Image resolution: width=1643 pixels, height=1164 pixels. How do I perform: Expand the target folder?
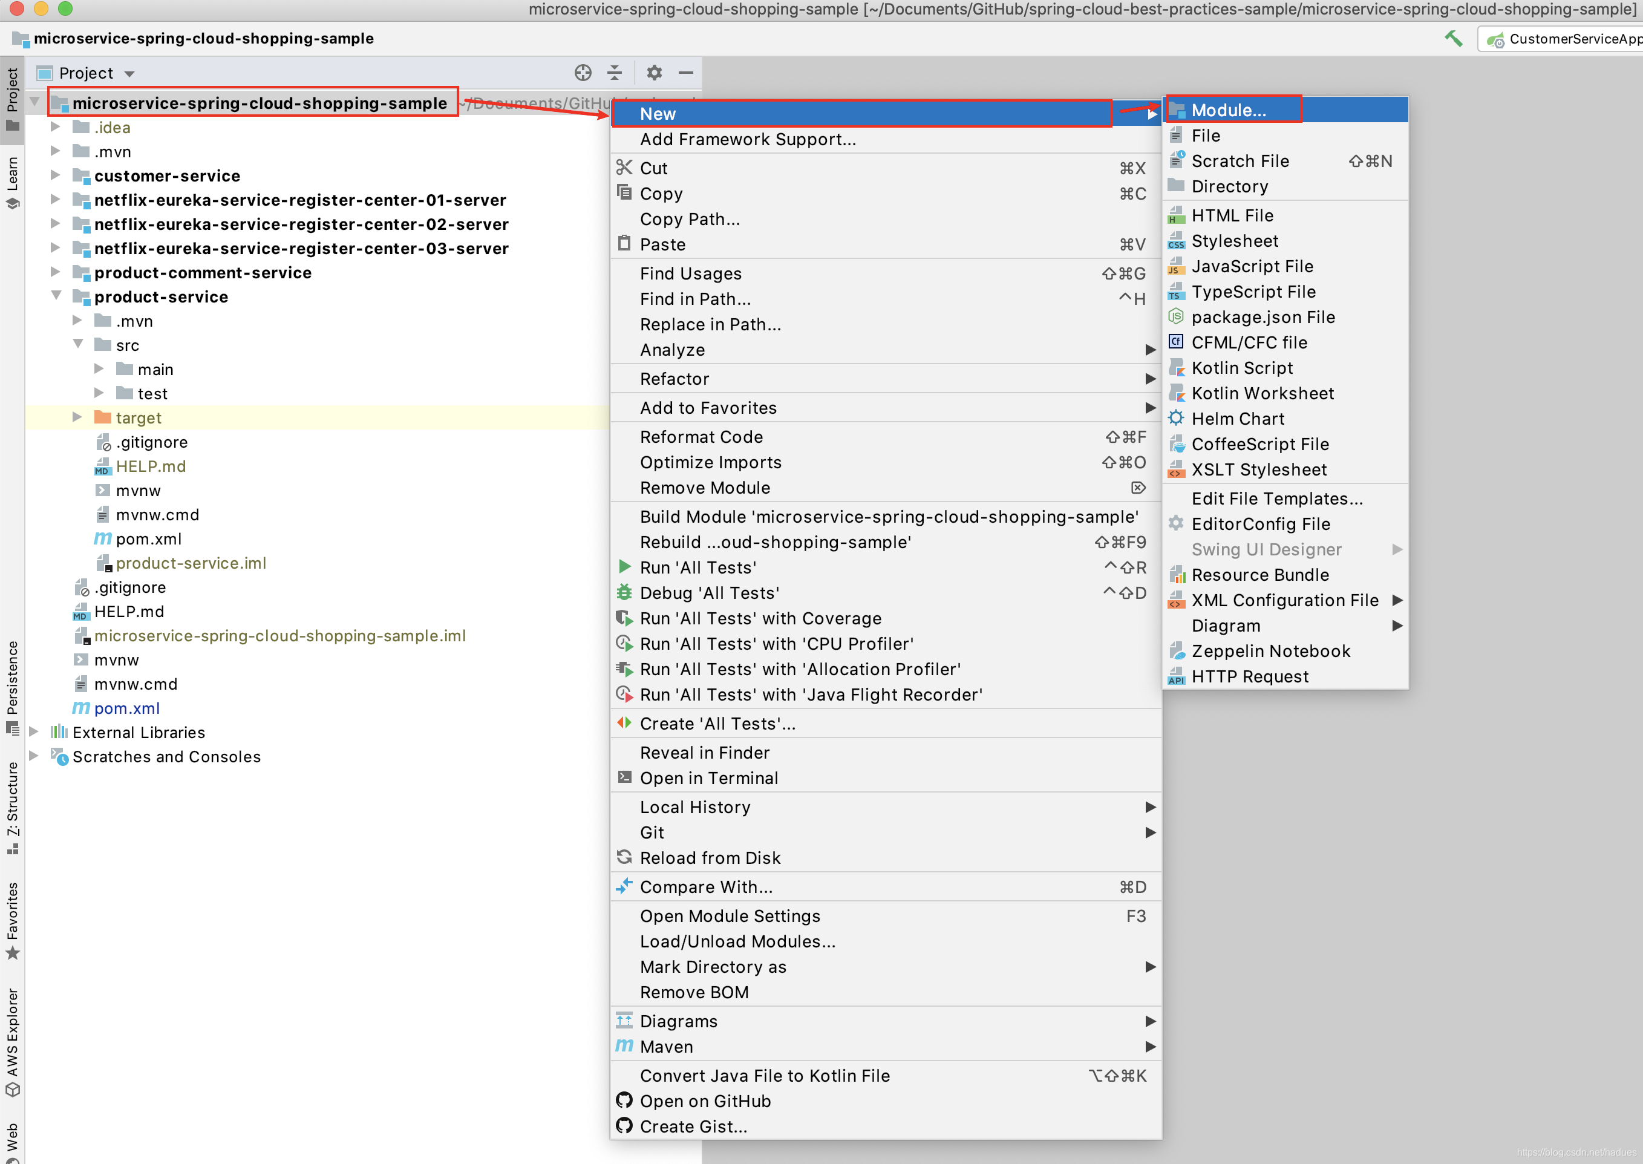tap(77, 417)
